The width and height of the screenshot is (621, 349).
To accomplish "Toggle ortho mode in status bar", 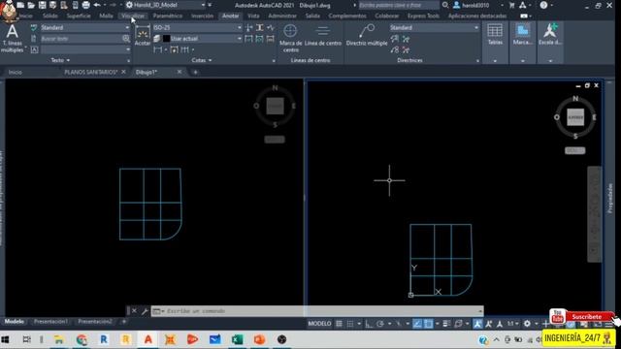I will 369,324.
